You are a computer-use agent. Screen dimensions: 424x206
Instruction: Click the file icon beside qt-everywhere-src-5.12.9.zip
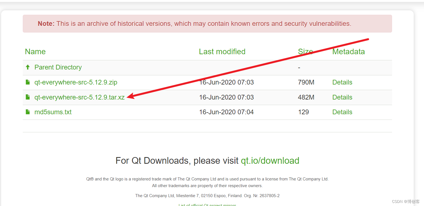[28, 82]
